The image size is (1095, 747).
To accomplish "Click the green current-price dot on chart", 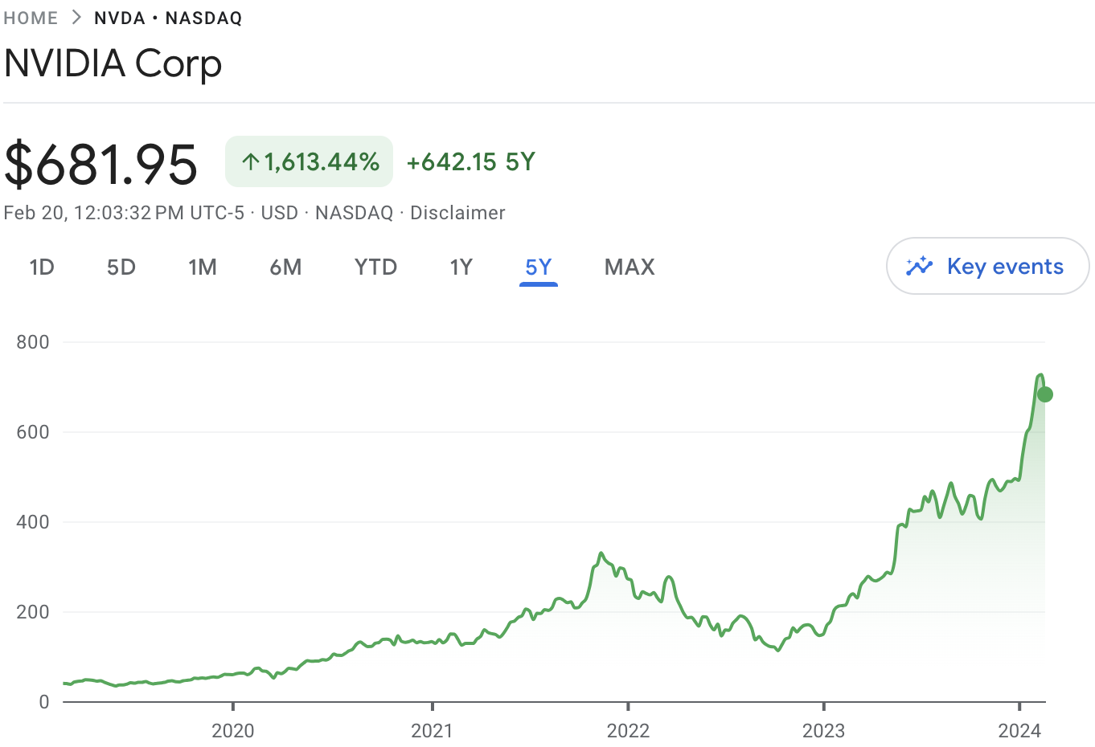I will [x=1044, y=394].
